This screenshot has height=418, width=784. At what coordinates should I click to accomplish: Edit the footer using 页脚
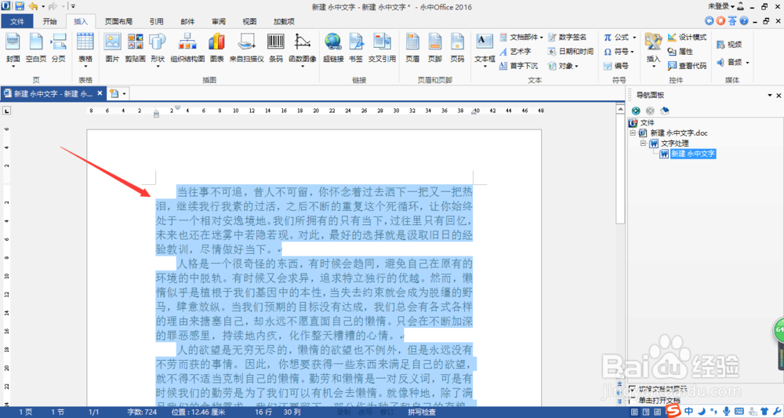[x=435, y=48]
